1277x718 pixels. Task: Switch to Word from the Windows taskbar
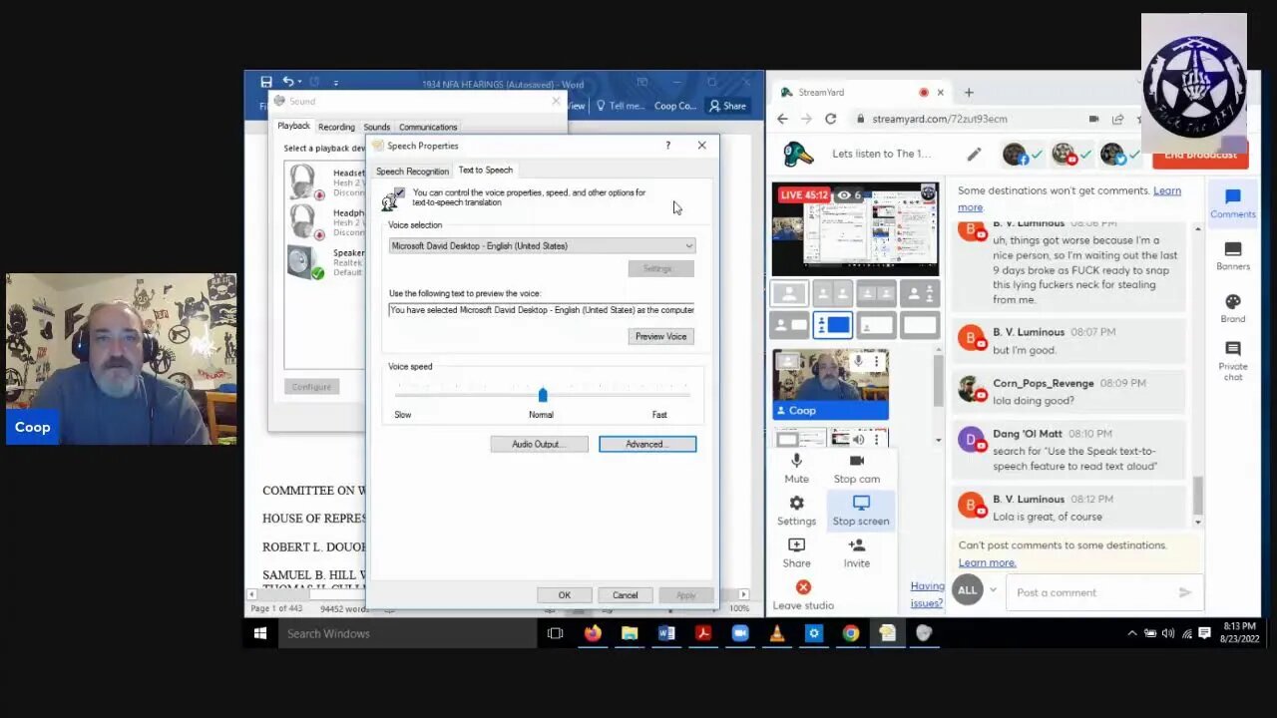(666, 633)
